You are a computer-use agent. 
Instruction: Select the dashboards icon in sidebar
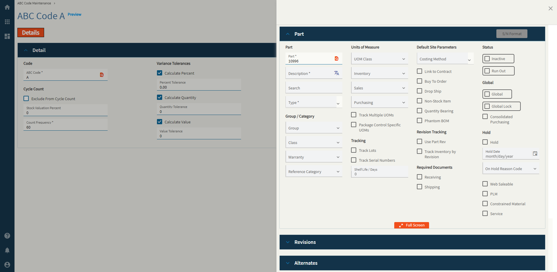(7, 36)
